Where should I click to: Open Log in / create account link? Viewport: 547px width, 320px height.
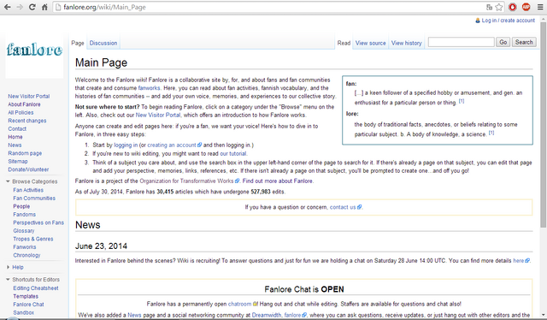[x=508, y=21]
